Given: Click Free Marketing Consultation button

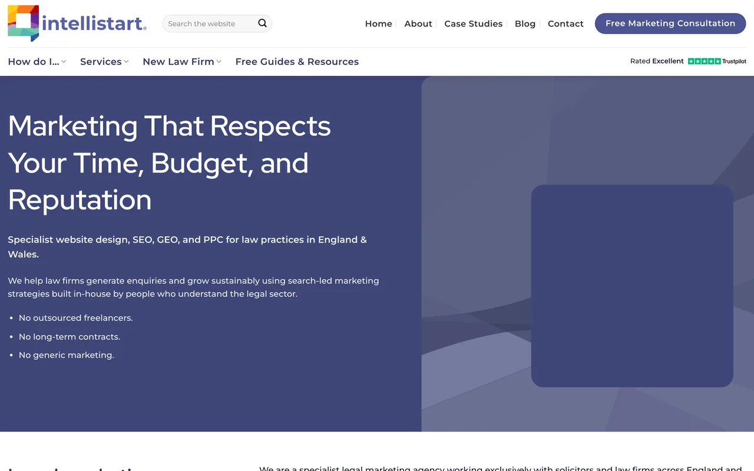Looking at the screenshot, I should tap(670, 24).
